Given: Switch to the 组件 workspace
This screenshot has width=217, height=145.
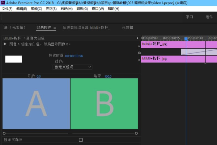Looking at the screenshot, I should point(209,17).
